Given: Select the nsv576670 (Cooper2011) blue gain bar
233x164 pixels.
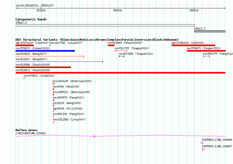Looking at the screenshot, I should [45, 51].
